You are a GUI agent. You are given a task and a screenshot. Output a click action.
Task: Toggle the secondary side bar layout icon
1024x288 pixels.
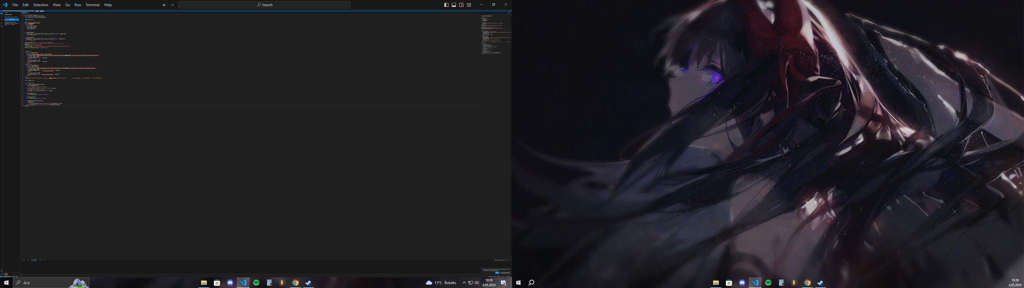click(x=461, y=5)
